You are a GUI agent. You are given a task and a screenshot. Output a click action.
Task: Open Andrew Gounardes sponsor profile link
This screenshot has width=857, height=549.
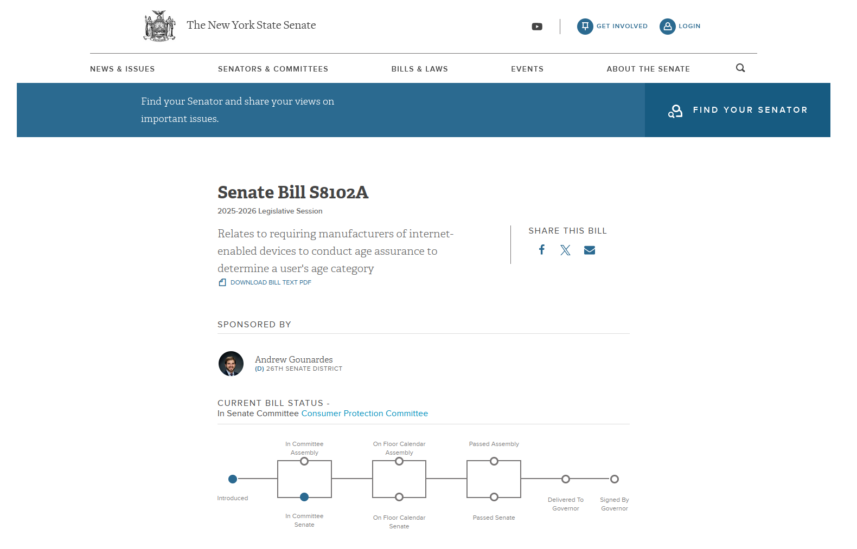[x=294, y=359]
